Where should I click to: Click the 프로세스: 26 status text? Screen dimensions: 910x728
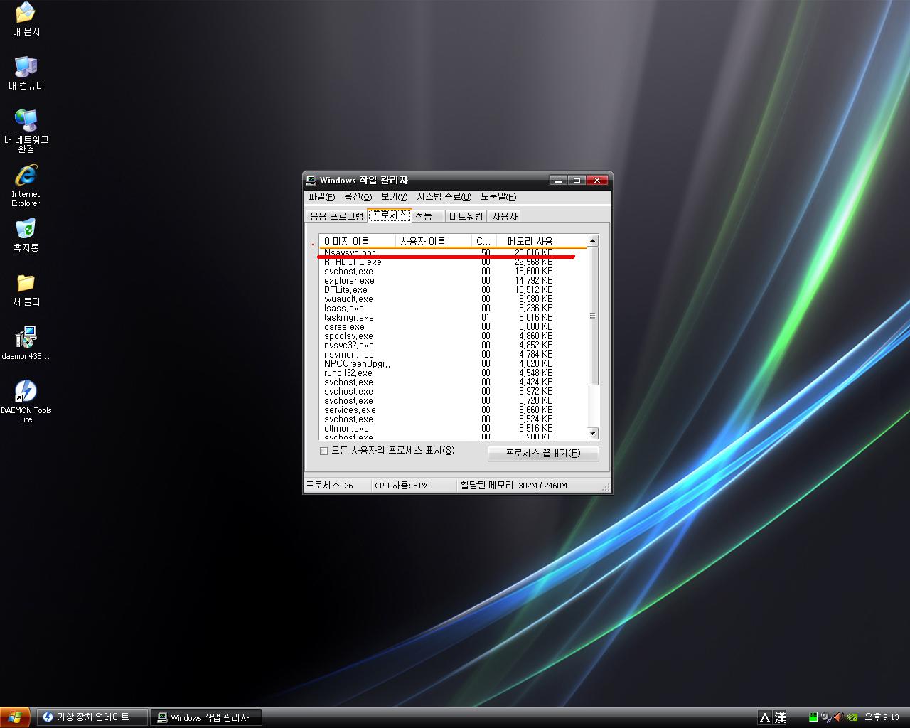point(330,486)
